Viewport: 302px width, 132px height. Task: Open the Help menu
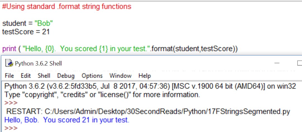click(145, 75)
